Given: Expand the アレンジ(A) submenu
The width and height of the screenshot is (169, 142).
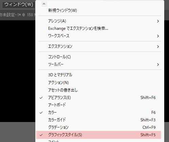Looking at the screenshot, I should (x=100, y=21).
